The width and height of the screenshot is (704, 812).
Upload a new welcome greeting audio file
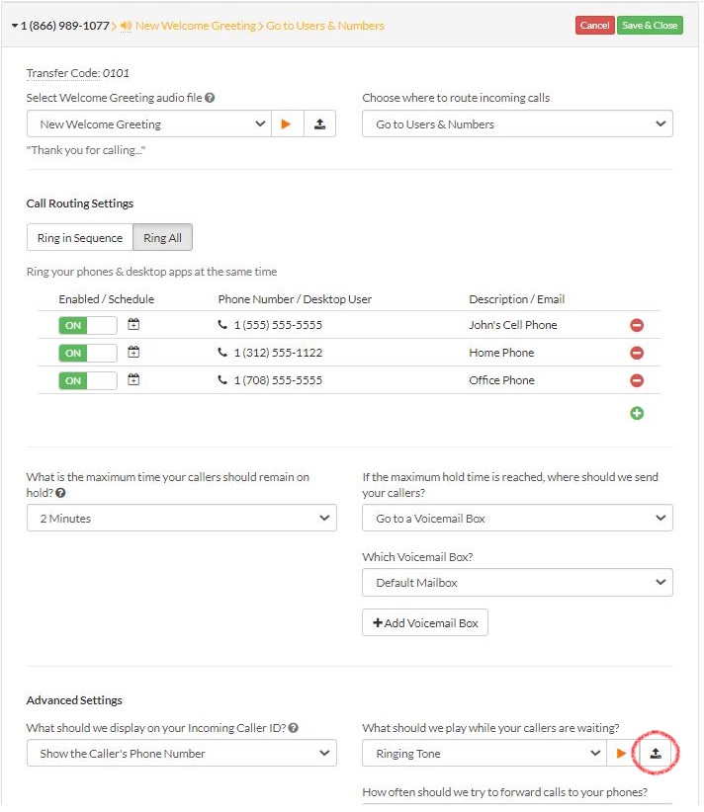(318, 124)
